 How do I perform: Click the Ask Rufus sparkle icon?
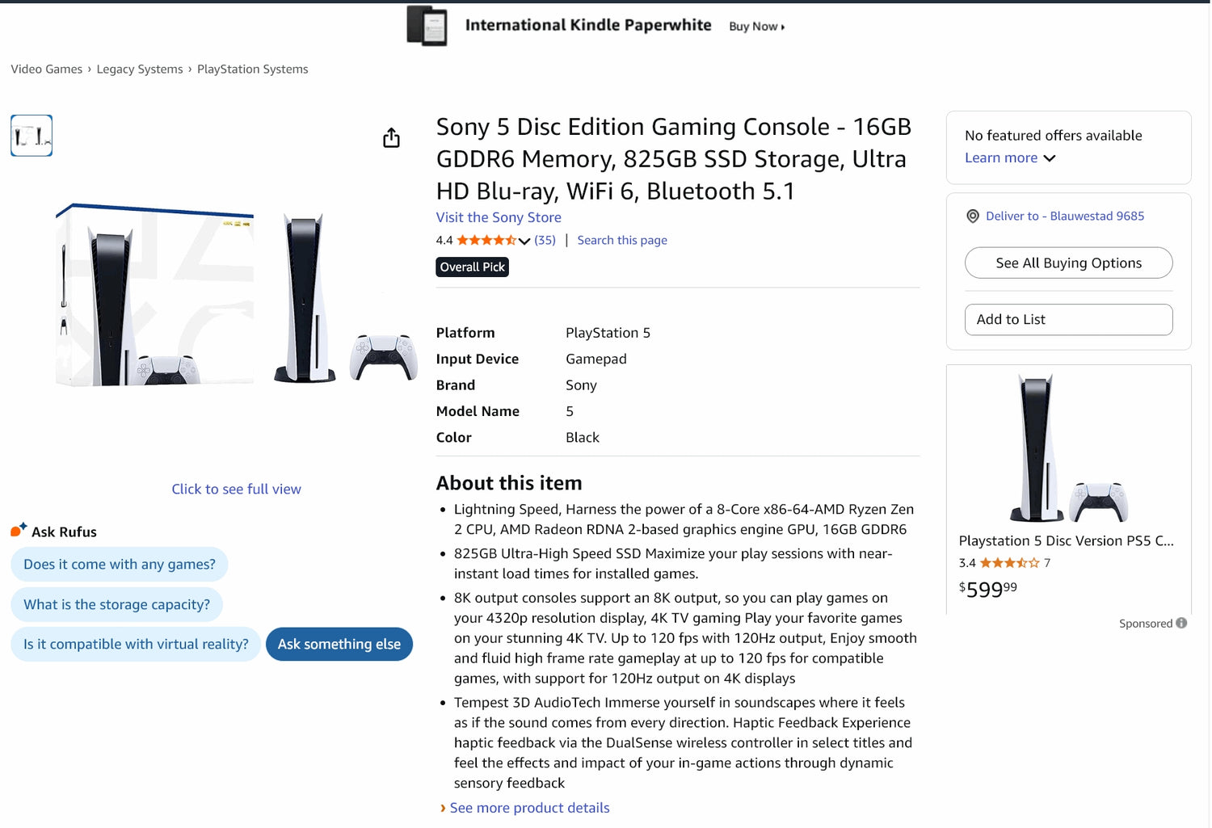(16, 531)
